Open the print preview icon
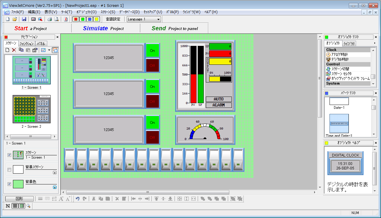 point(56,19)
